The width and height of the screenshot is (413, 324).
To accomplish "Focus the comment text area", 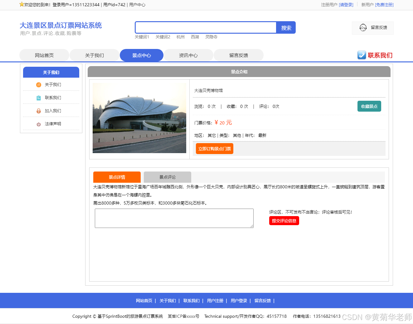I will click(174, 218).
